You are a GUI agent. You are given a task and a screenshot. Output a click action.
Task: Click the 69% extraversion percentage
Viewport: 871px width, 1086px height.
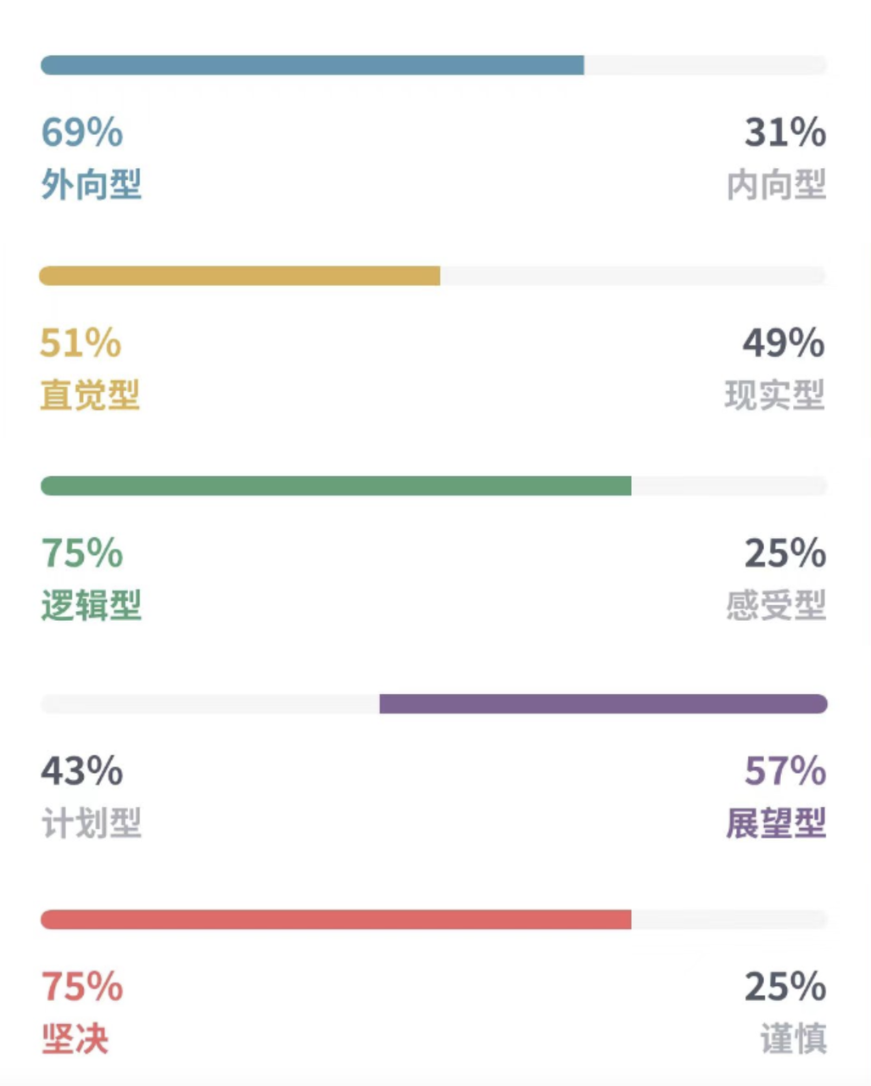point(82,132)
